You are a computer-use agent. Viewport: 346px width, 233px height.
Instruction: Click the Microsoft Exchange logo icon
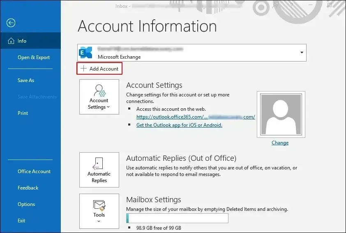85,53
